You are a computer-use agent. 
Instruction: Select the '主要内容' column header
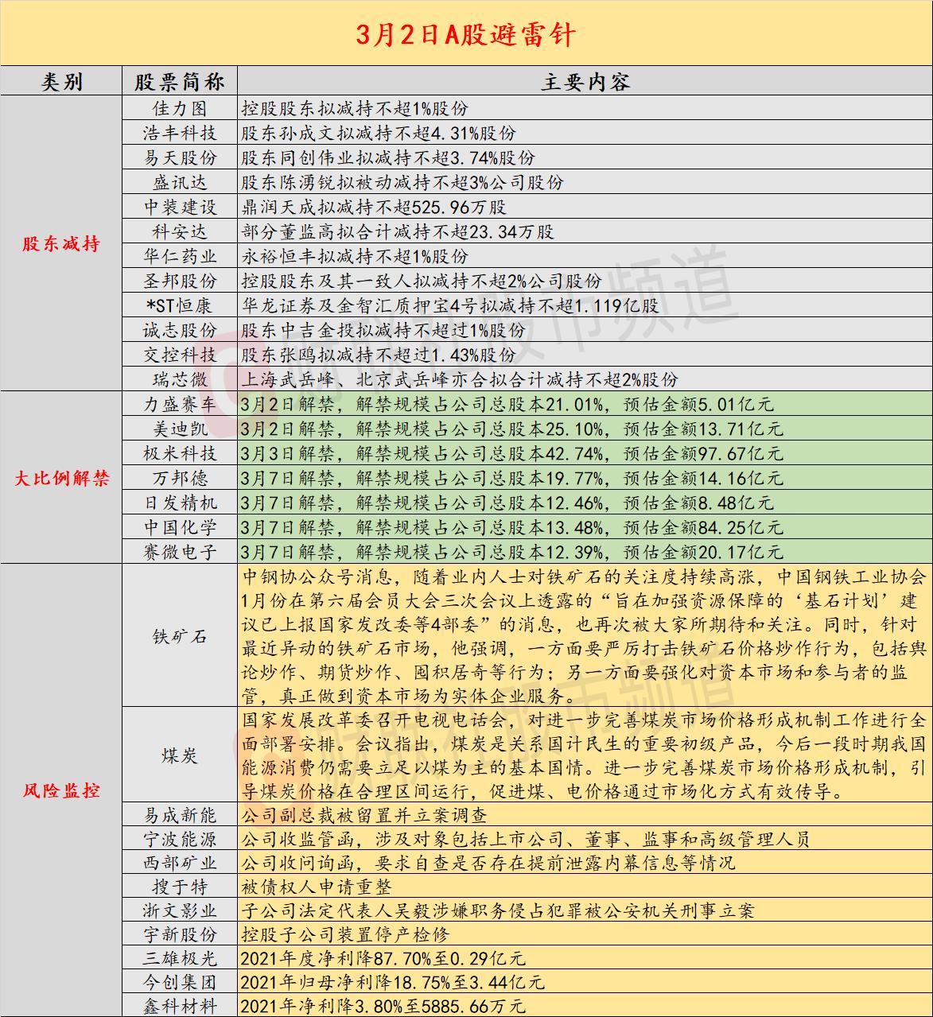pyautogui.click(x=585, y=81)
